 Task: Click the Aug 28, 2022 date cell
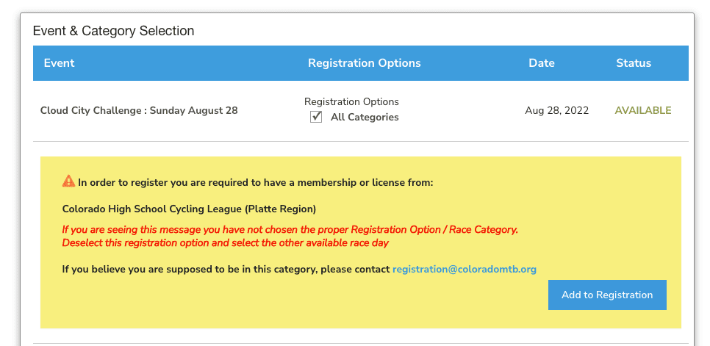pos(557,110)
